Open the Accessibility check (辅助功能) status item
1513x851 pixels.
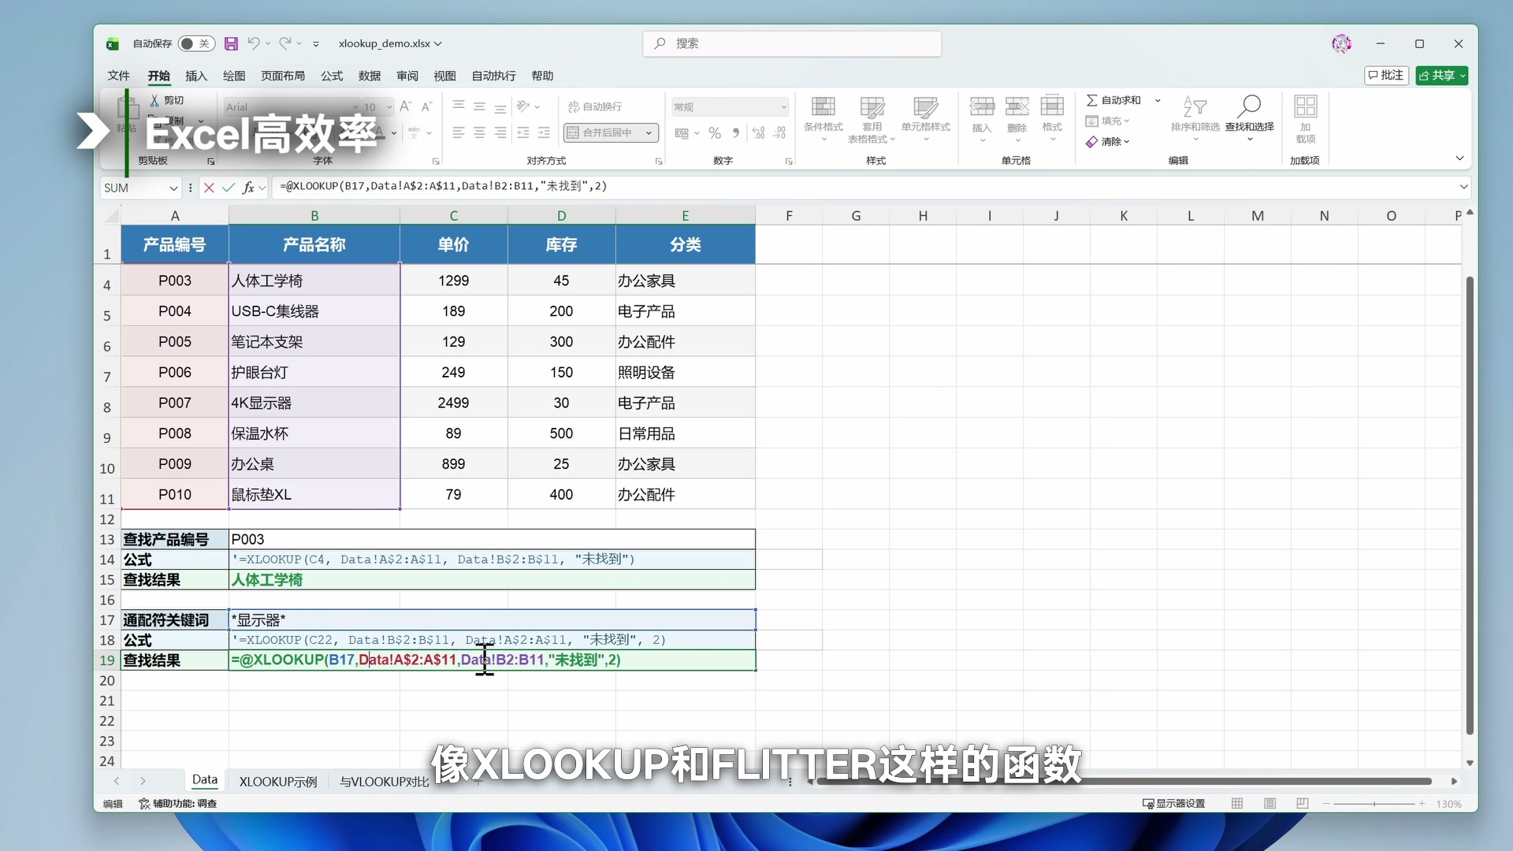pyautogui.click(x=178, y=803)
